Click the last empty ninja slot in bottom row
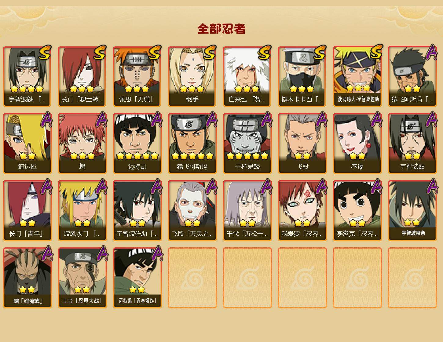This screenshot has width=443, height=342. point(412,278)
